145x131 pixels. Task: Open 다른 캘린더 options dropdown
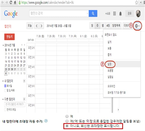point(24,99)
